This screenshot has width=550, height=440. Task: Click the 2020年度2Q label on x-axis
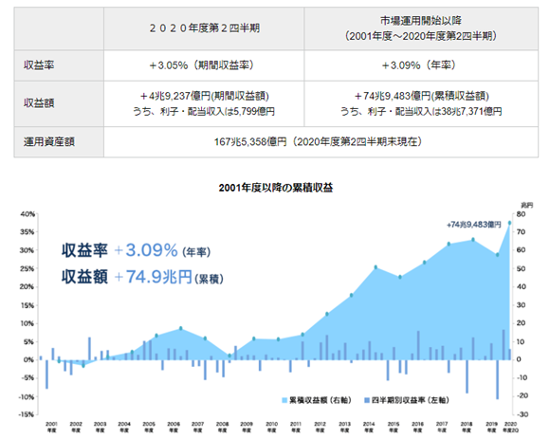point(510,427)
